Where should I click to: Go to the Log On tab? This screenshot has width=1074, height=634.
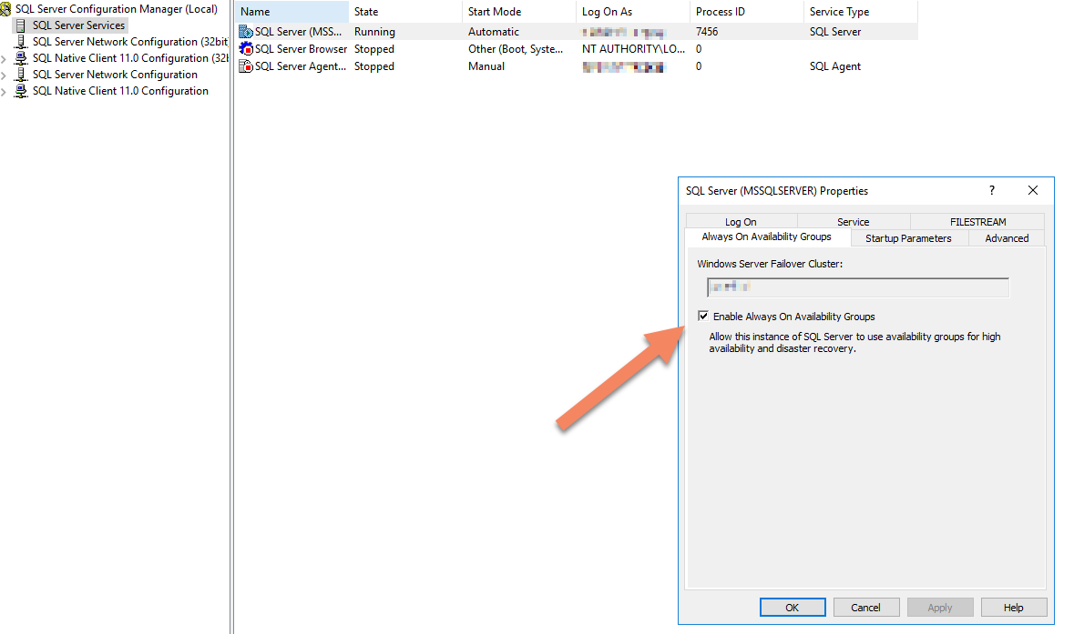tap(741, 222)
